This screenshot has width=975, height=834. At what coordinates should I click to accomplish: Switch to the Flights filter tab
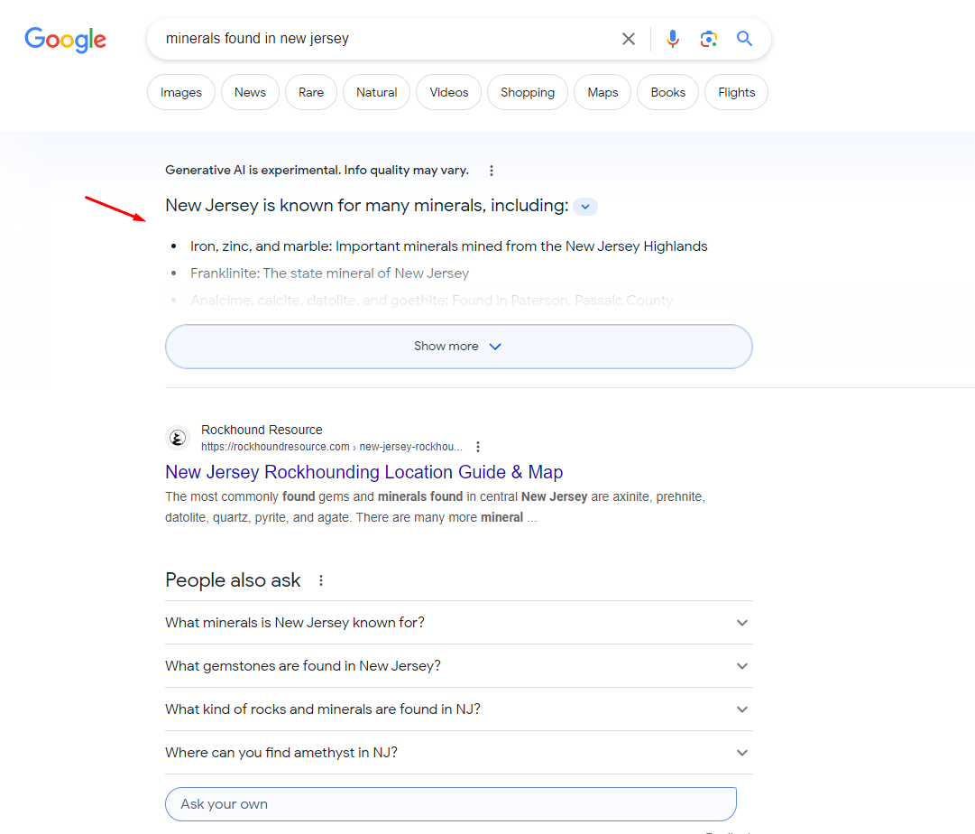click(x=736, y=92)
